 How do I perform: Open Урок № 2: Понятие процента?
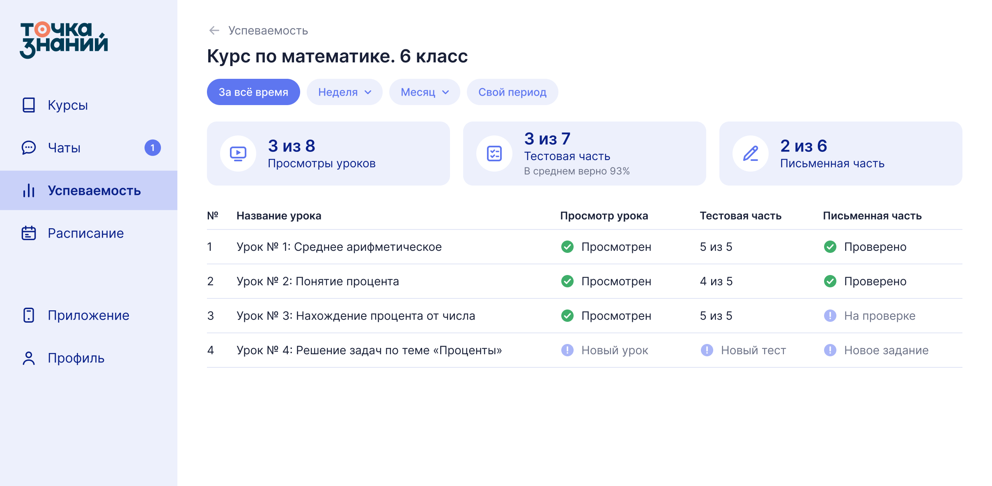318,281
